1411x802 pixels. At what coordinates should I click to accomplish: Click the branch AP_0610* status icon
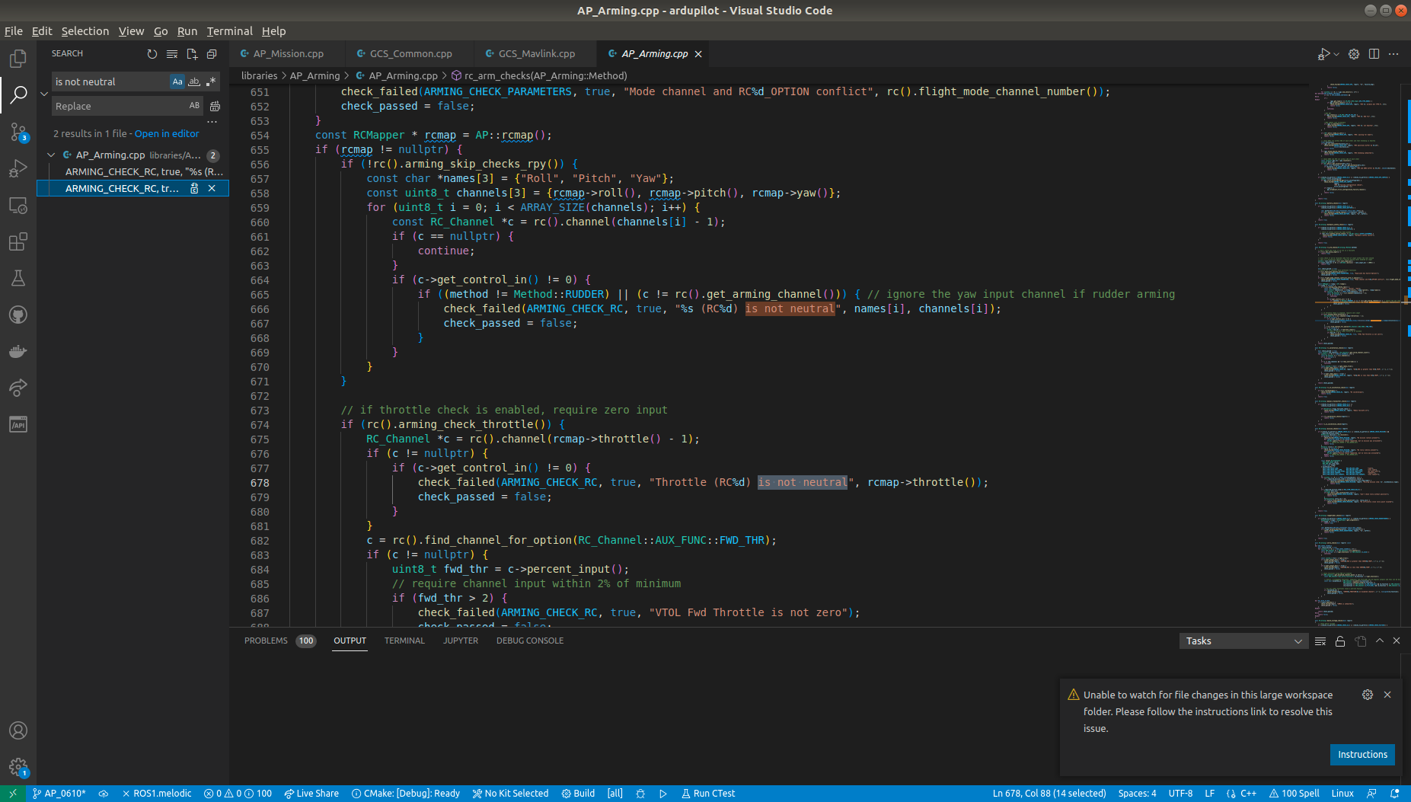click(x=61, y=793)
